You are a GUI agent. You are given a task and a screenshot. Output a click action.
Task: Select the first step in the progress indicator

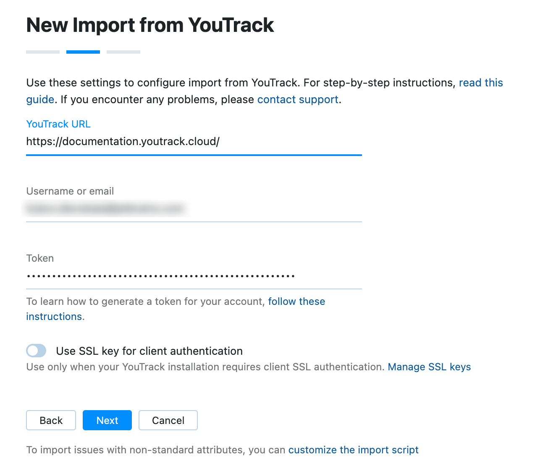coord(42,52)
